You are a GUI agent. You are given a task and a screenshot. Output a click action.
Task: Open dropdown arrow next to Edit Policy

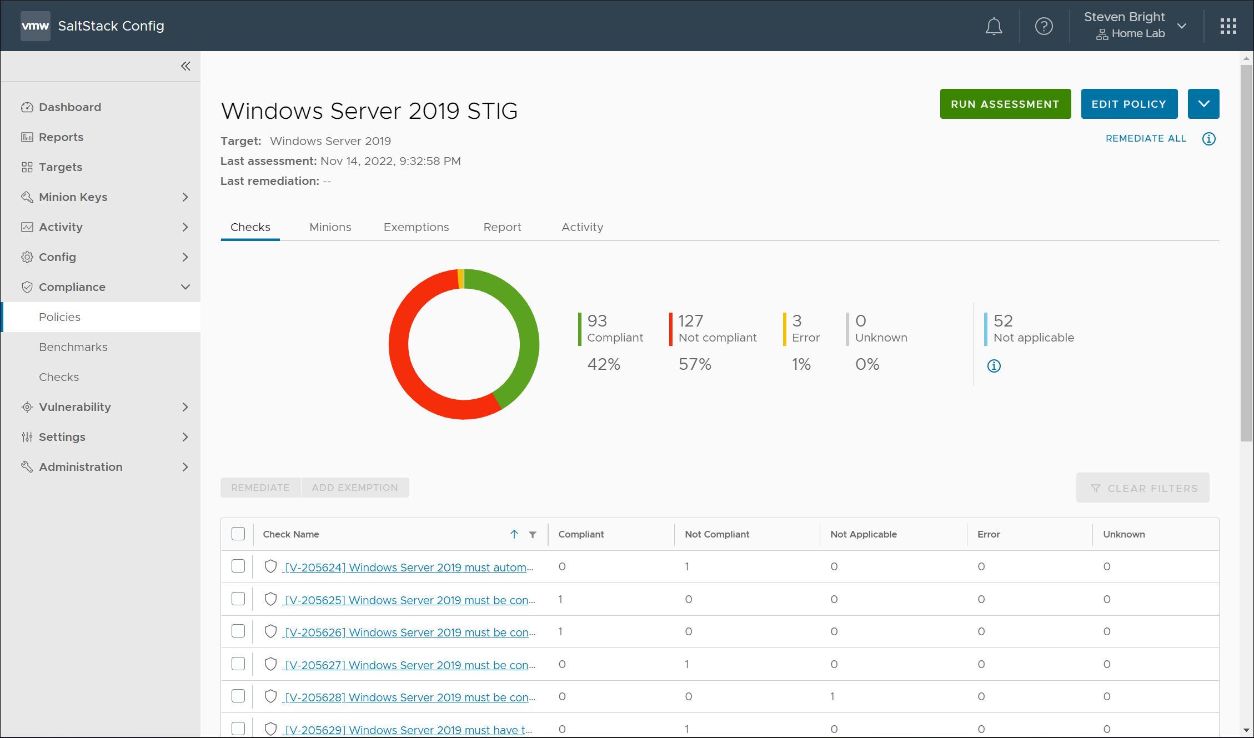[1203, 104]
